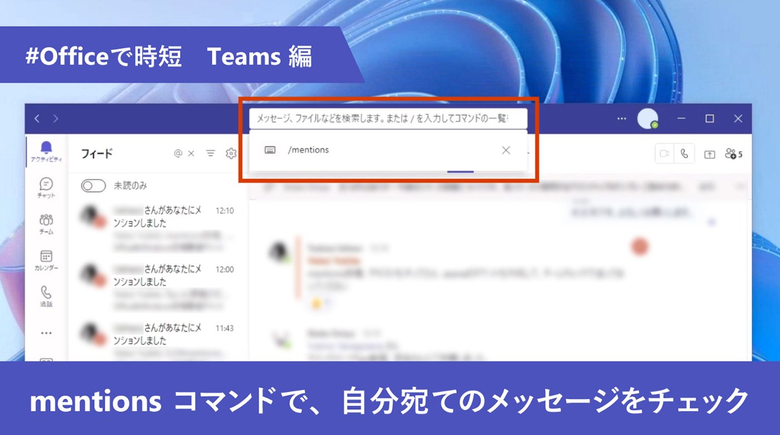The image size is (780, 435).
Task: Start a video call
Action: click(665, 154)
